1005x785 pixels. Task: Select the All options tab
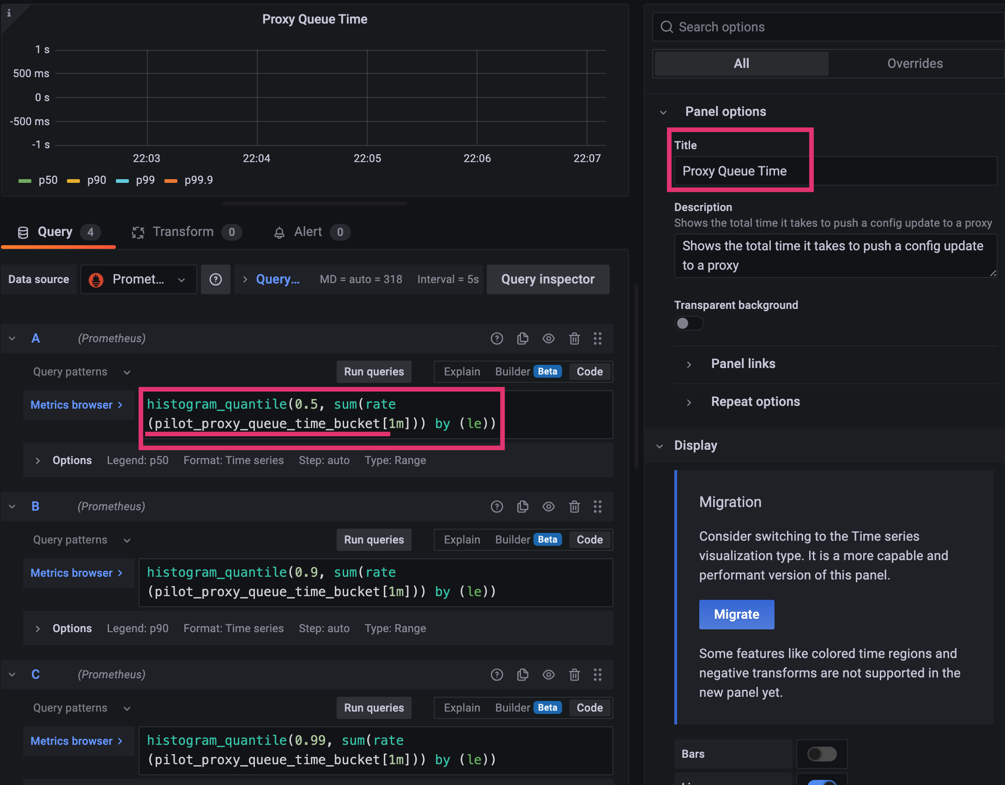point(742,64)
